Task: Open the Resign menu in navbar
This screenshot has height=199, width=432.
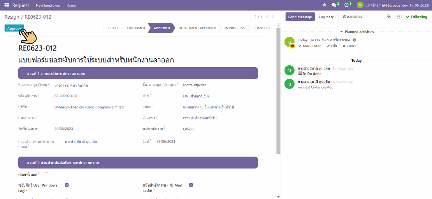Action: click(x=72, y=5)
